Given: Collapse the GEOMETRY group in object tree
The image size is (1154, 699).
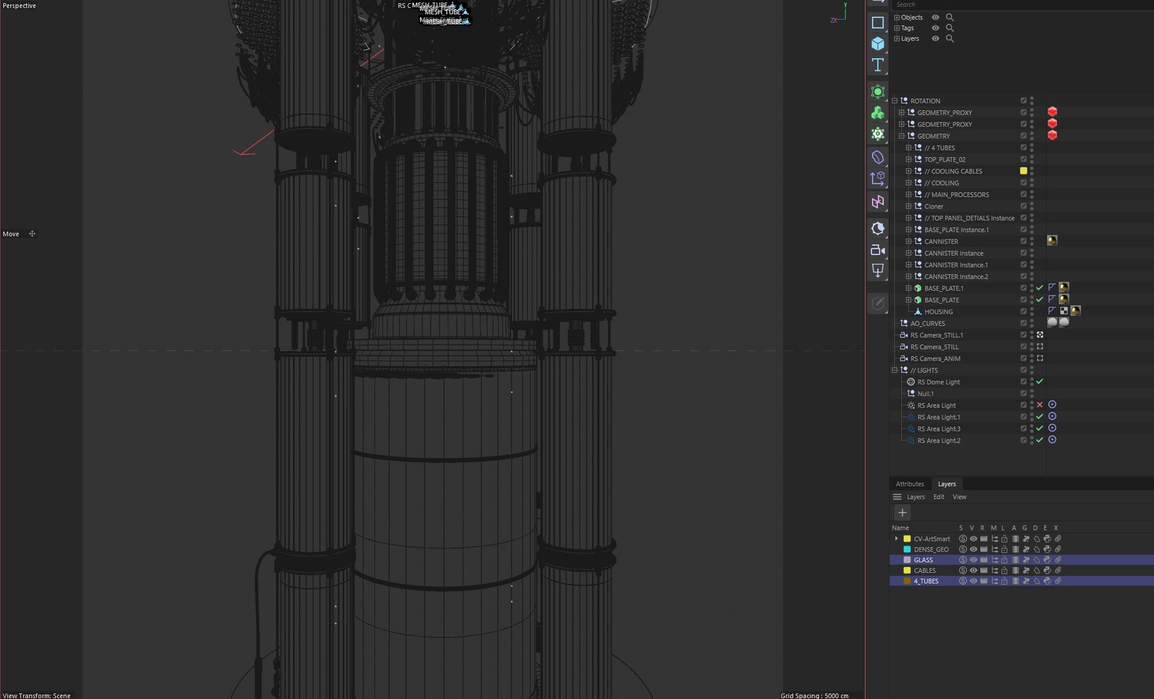Looking at the screenshot, I should (x=901, y=136).
